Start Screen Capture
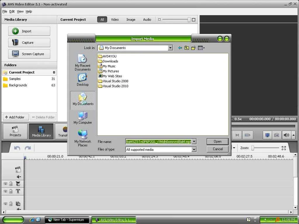 click(29, 54)
